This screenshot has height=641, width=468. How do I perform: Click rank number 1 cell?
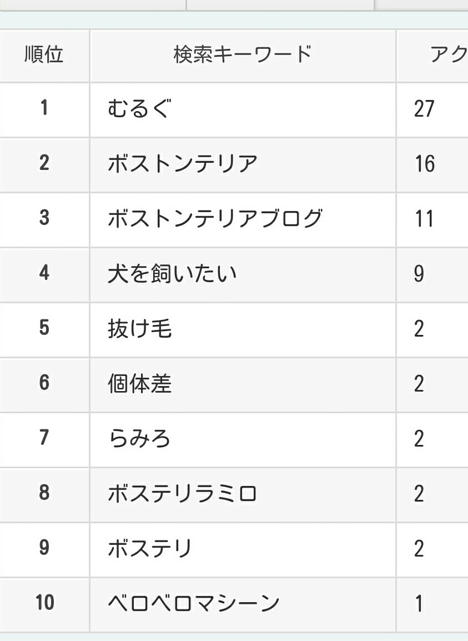[x=44, y=108]
